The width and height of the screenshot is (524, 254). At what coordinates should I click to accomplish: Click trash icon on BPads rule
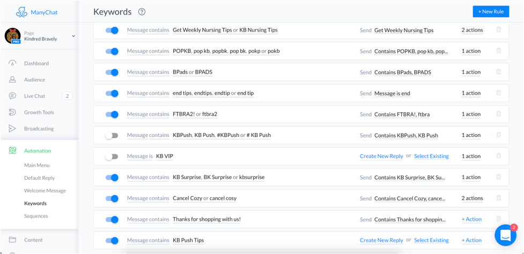pos(499,72)
